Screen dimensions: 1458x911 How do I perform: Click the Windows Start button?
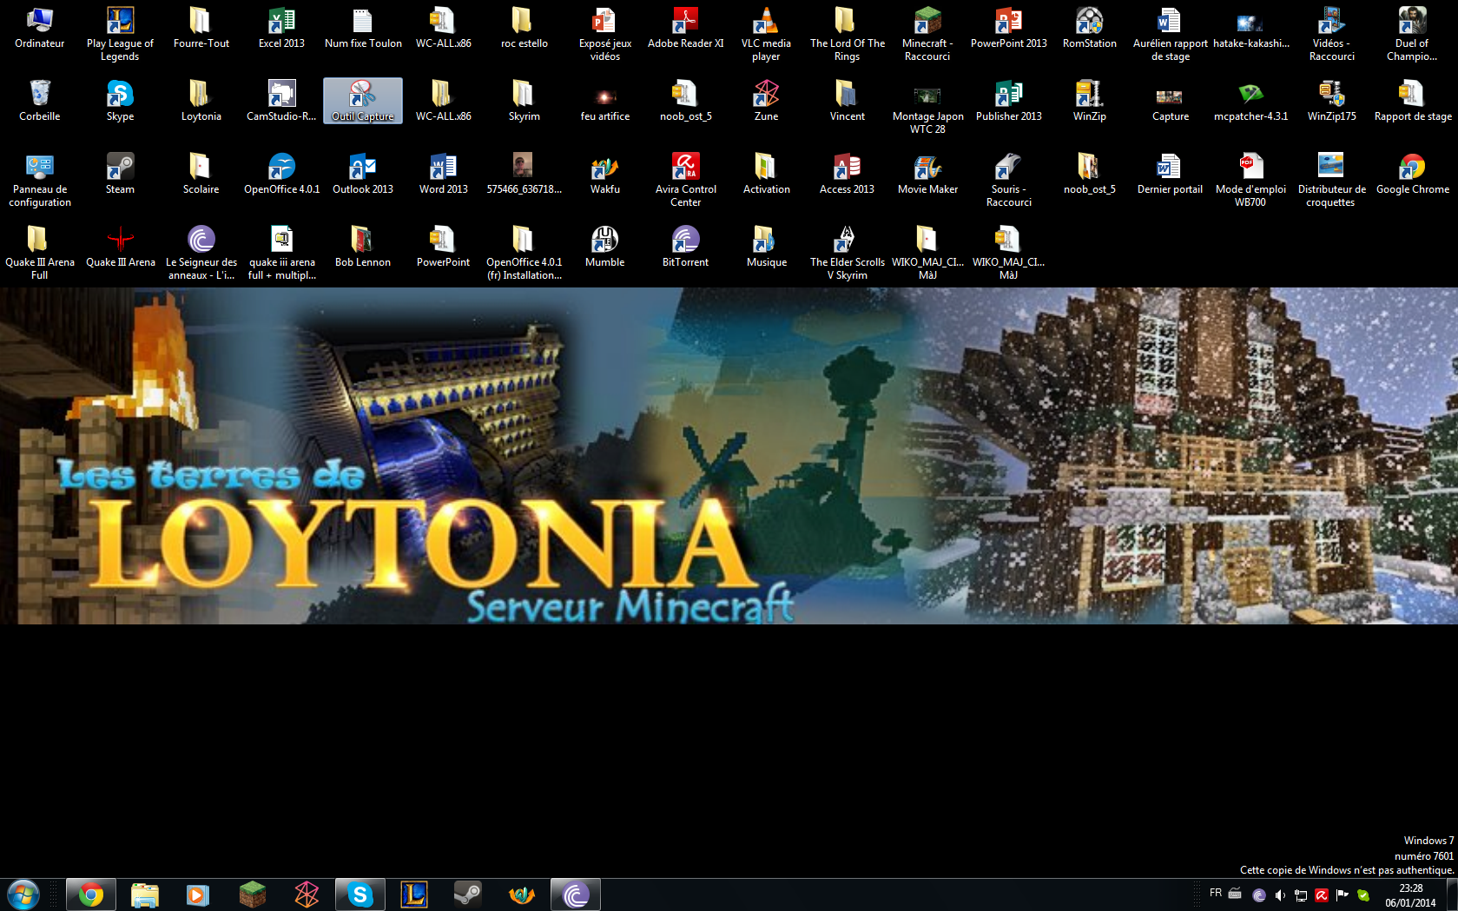(x=23, y=894)
